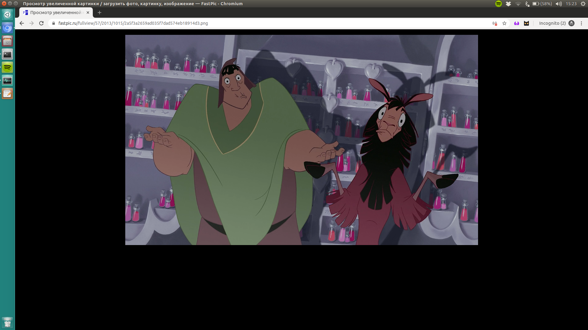The image size is (588, 330).
Task: Close the FastPic tab
Action: (88, 13)
